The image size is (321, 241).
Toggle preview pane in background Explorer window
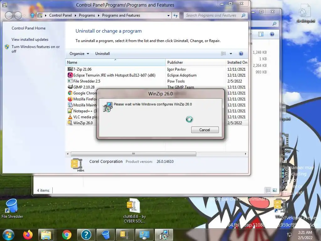click(x=261, y=34)
